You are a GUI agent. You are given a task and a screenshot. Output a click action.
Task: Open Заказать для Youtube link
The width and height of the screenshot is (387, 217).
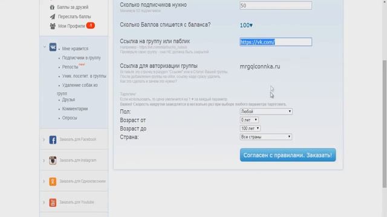[x=77, y=202]
